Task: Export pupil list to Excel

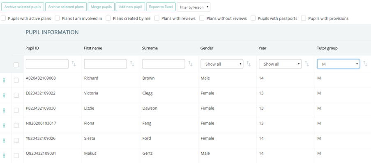Action: 161,7
